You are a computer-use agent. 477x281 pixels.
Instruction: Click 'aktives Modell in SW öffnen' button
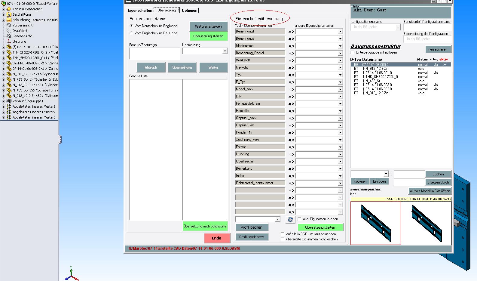(x=430, y=191)
